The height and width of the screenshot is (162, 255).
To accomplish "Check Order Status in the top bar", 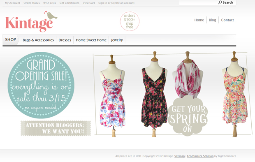I will tap(32, 3).
